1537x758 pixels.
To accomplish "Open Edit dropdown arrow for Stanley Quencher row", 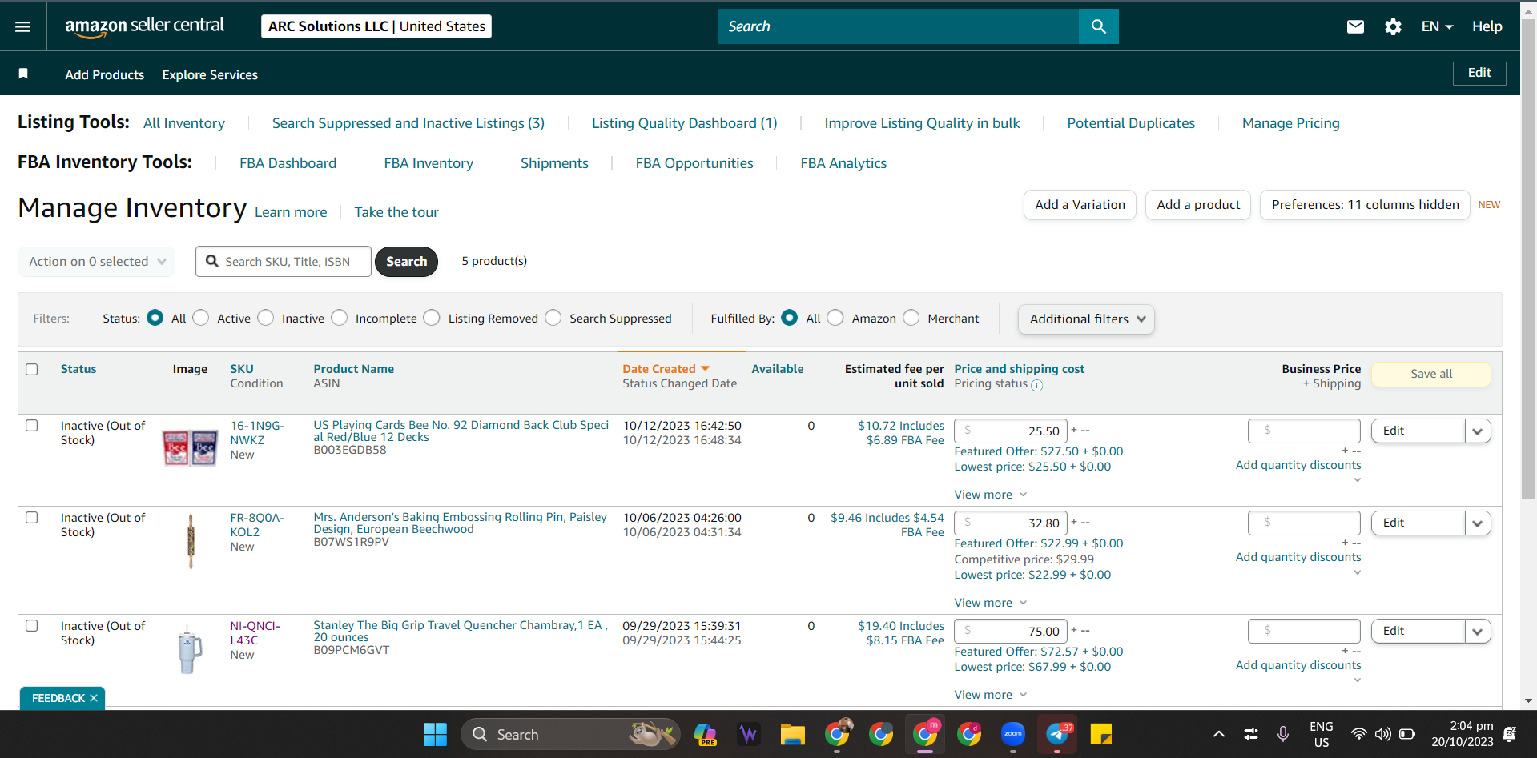I will [x=1477, y=631].
